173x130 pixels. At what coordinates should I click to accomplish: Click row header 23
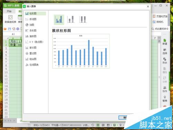[6, 117]
